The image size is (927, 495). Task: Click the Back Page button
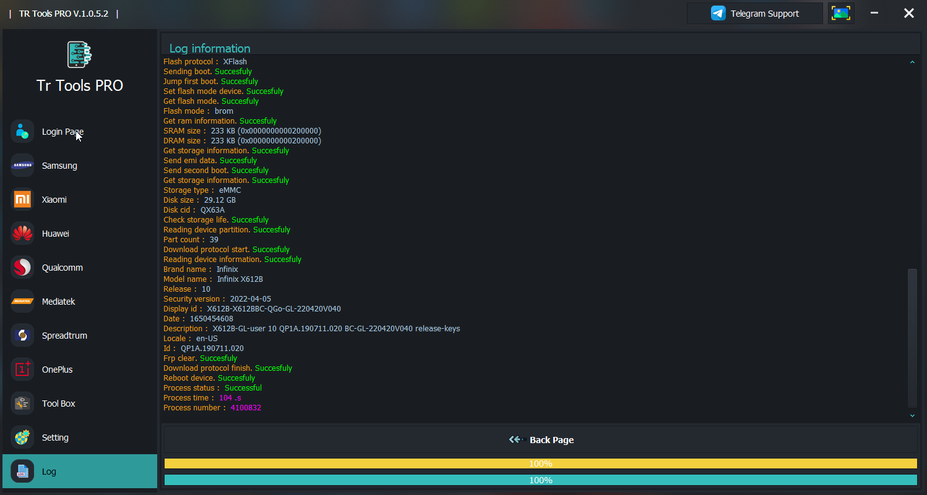pyautogui.click(x=541, y=440)
